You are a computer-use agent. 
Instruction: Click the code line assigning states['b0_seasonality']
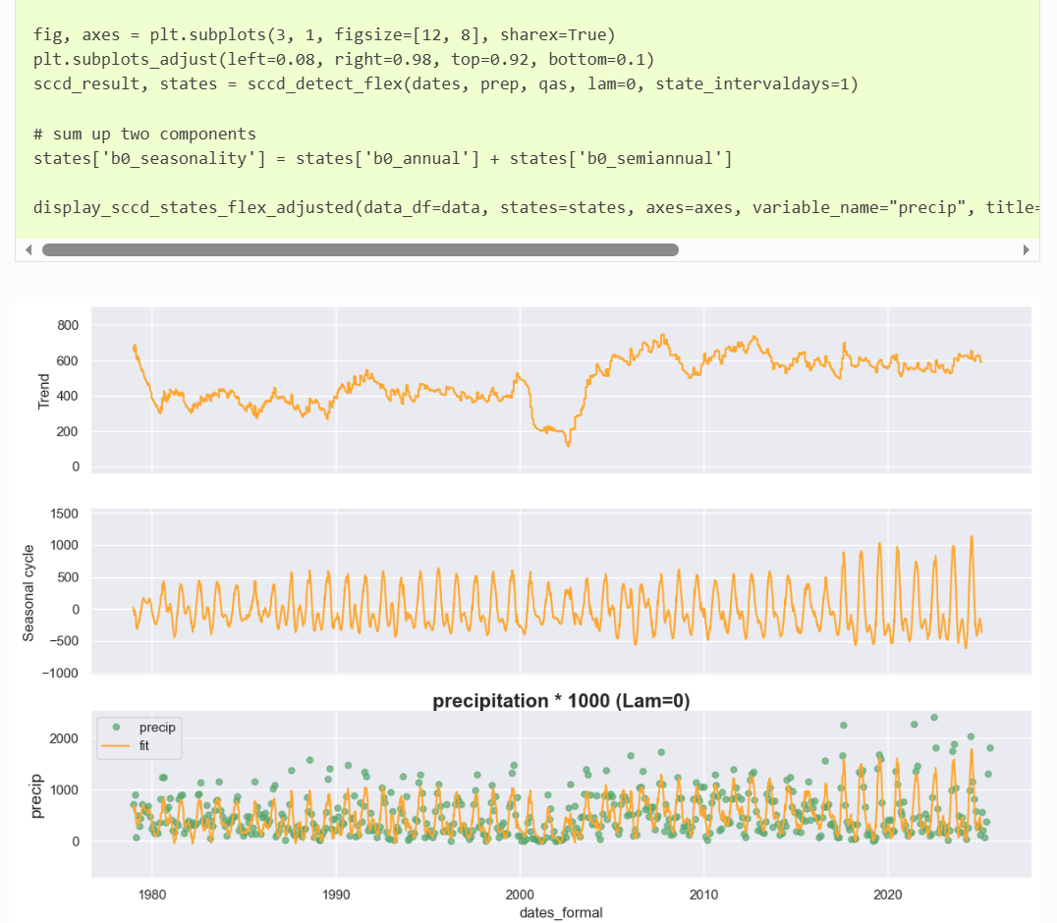(382, 159)
